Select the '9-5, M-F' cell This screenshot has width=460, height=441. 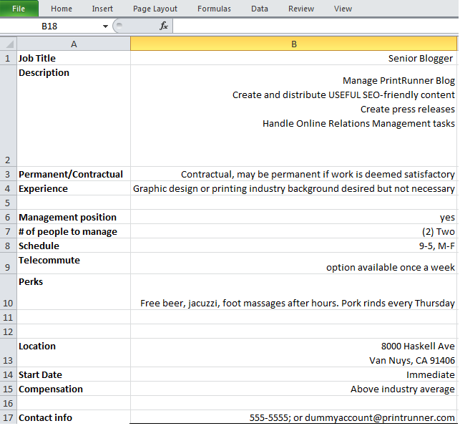pyautogui.click(x=294, y=246)
